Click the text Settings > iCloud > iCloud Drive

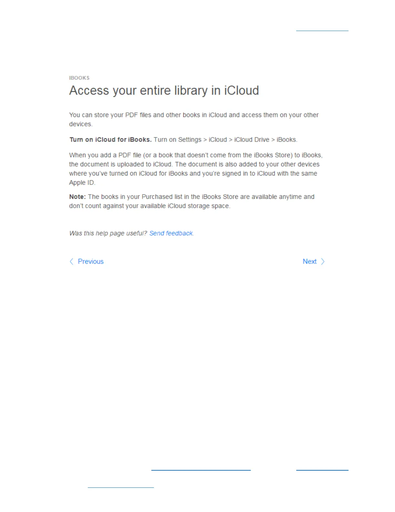[x=224, y=140]
